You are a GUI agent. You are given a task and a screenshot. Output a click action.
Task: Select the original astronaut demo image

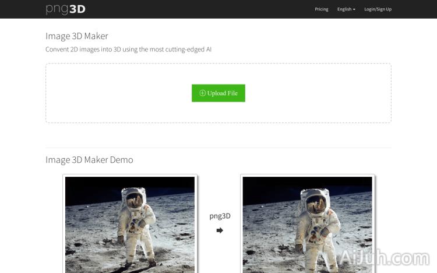tap(130, 224)
